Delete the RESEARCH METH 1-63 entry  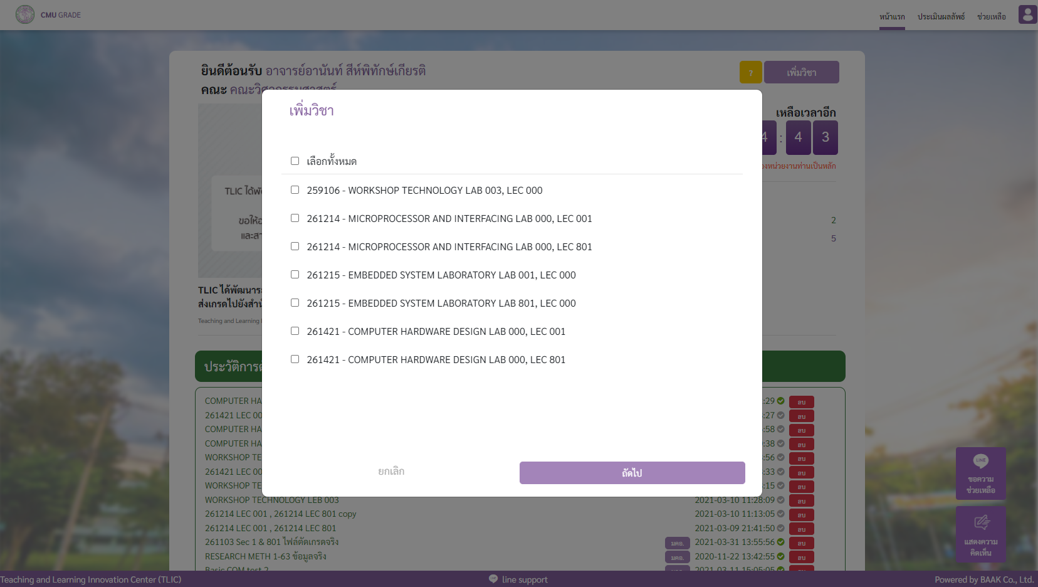click(x=801, y=558)
